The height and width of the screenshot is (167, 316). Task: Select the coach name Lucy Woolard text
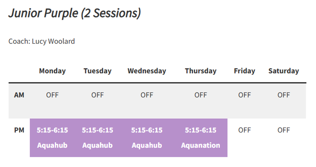point(53,41)
